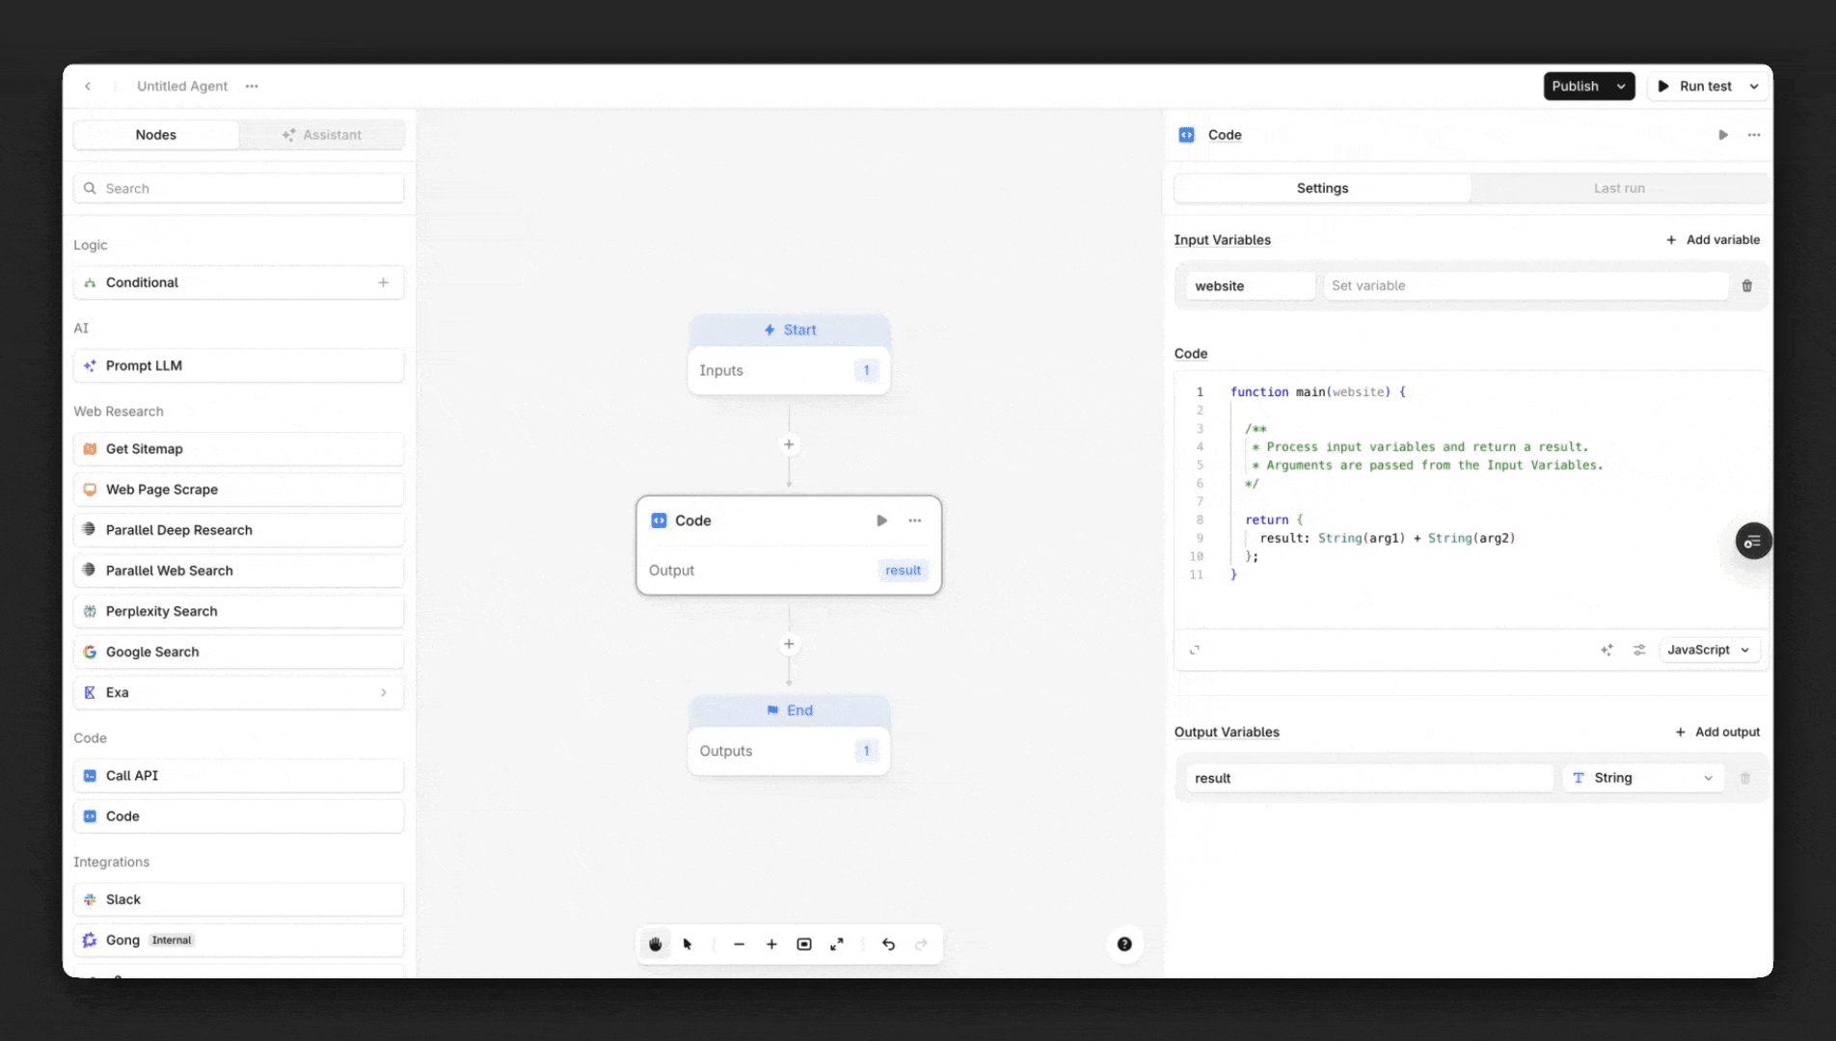The image size is (1836, 1041).
Task: Select the pointer selection tool
Action: [x=688, y=945]
